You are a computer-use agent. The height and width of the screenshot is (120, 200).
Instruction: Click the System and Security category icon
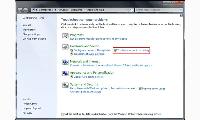coord(65,85)
